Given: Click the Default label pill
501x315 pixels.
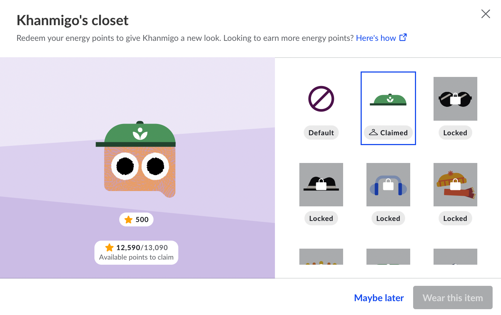Looking at the screenshot, I should coord(321,133).
